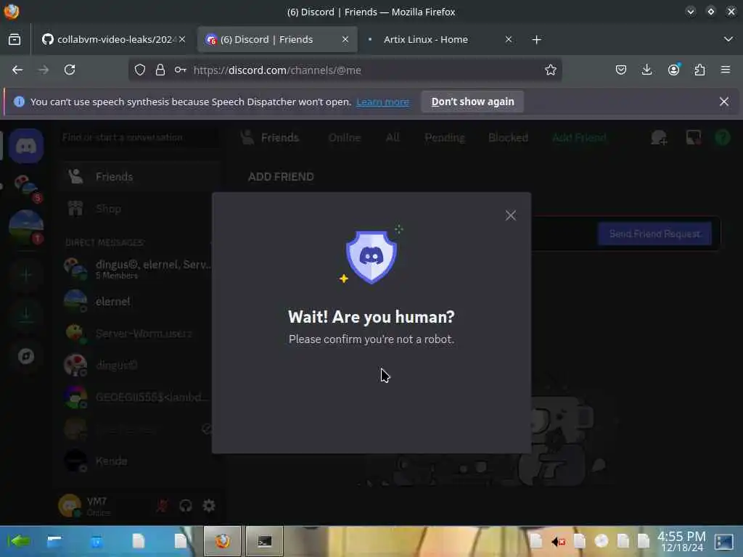Click Firefox in the taskbar
This screenshot has width=743, height=557.
(222, 541)
